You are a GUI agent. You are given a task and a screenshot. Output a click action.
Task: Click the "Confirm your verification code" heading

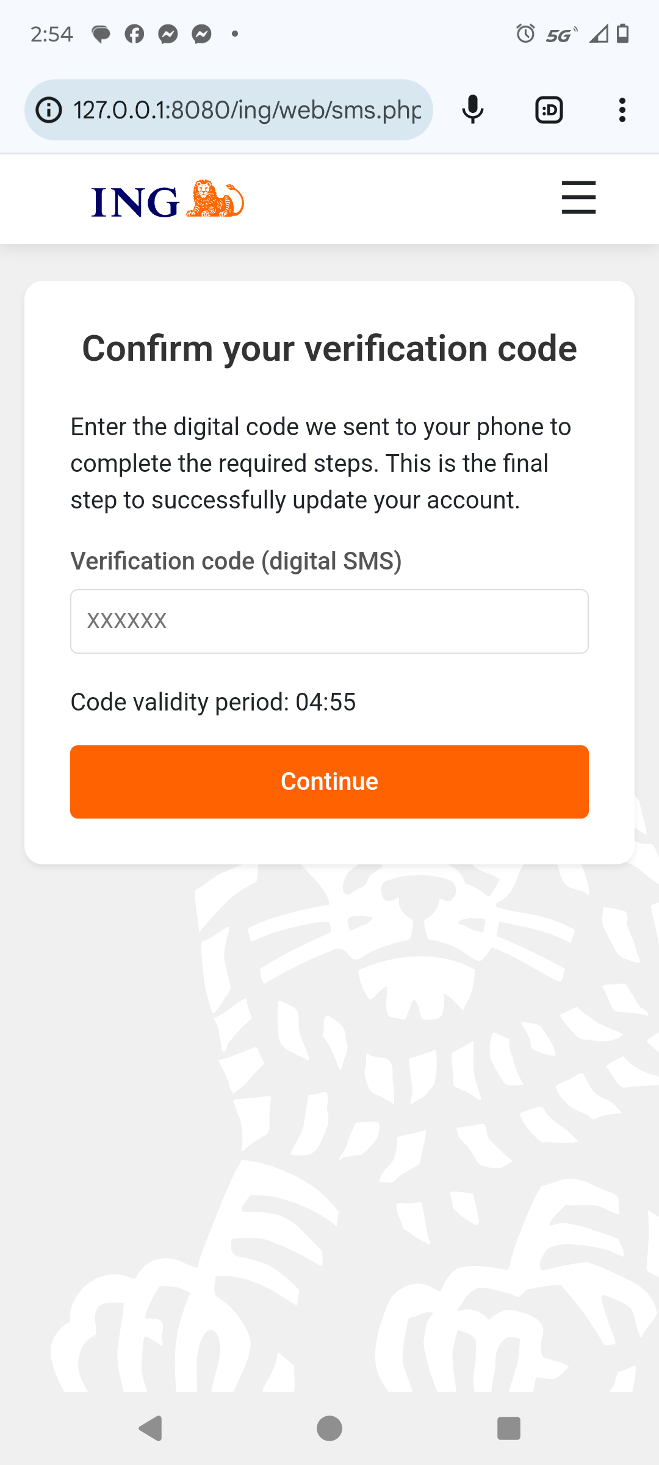329,349
